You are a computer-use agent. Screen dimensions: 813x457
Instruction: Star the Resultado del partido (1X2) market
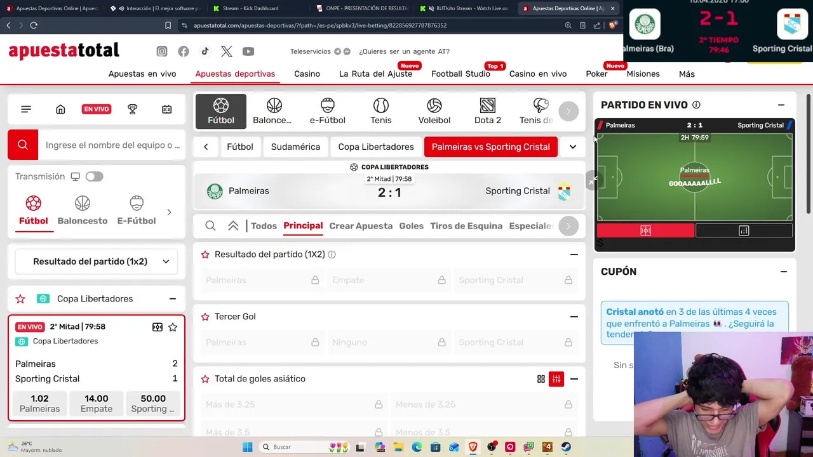pos(205,255)
